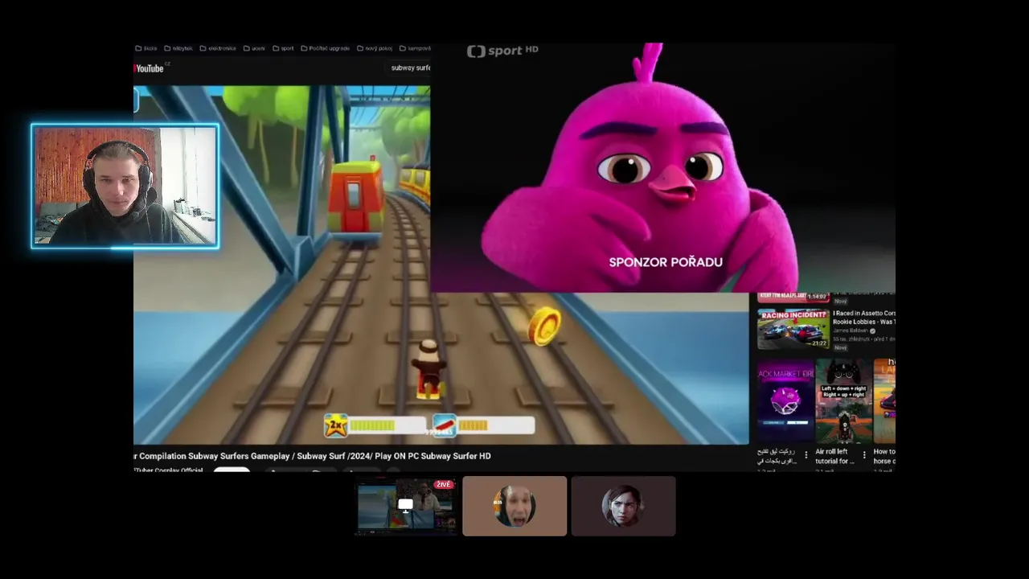Click the YouTube logo
Image resolution: width=1029 pixels, height=579 pixels.
pos(150,68)
